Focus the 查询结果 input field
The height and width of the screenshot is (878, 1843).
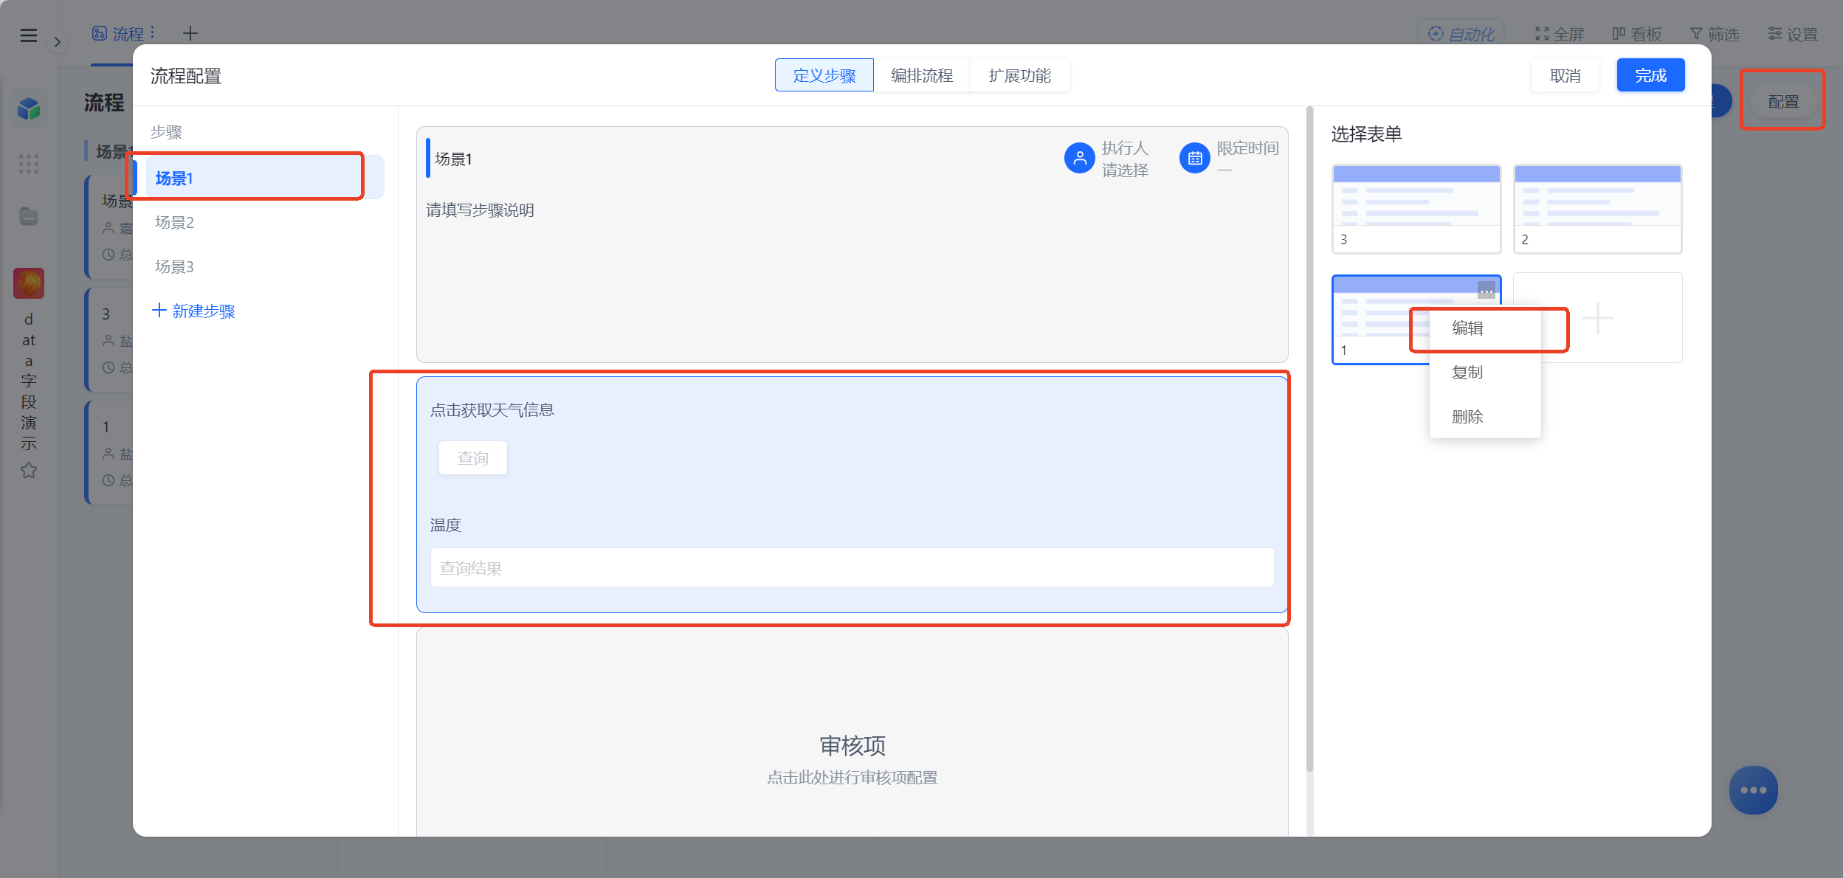coord(852,567)
